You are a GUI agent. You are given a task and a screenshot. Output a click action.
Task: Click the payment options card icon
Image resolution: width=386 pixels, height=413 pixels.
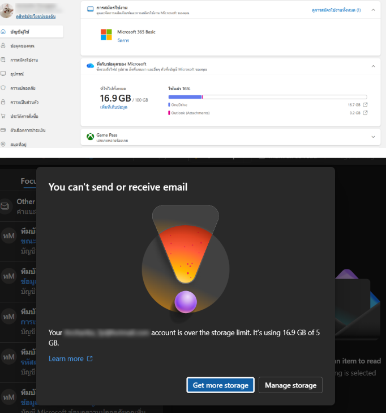pos(3,130)
